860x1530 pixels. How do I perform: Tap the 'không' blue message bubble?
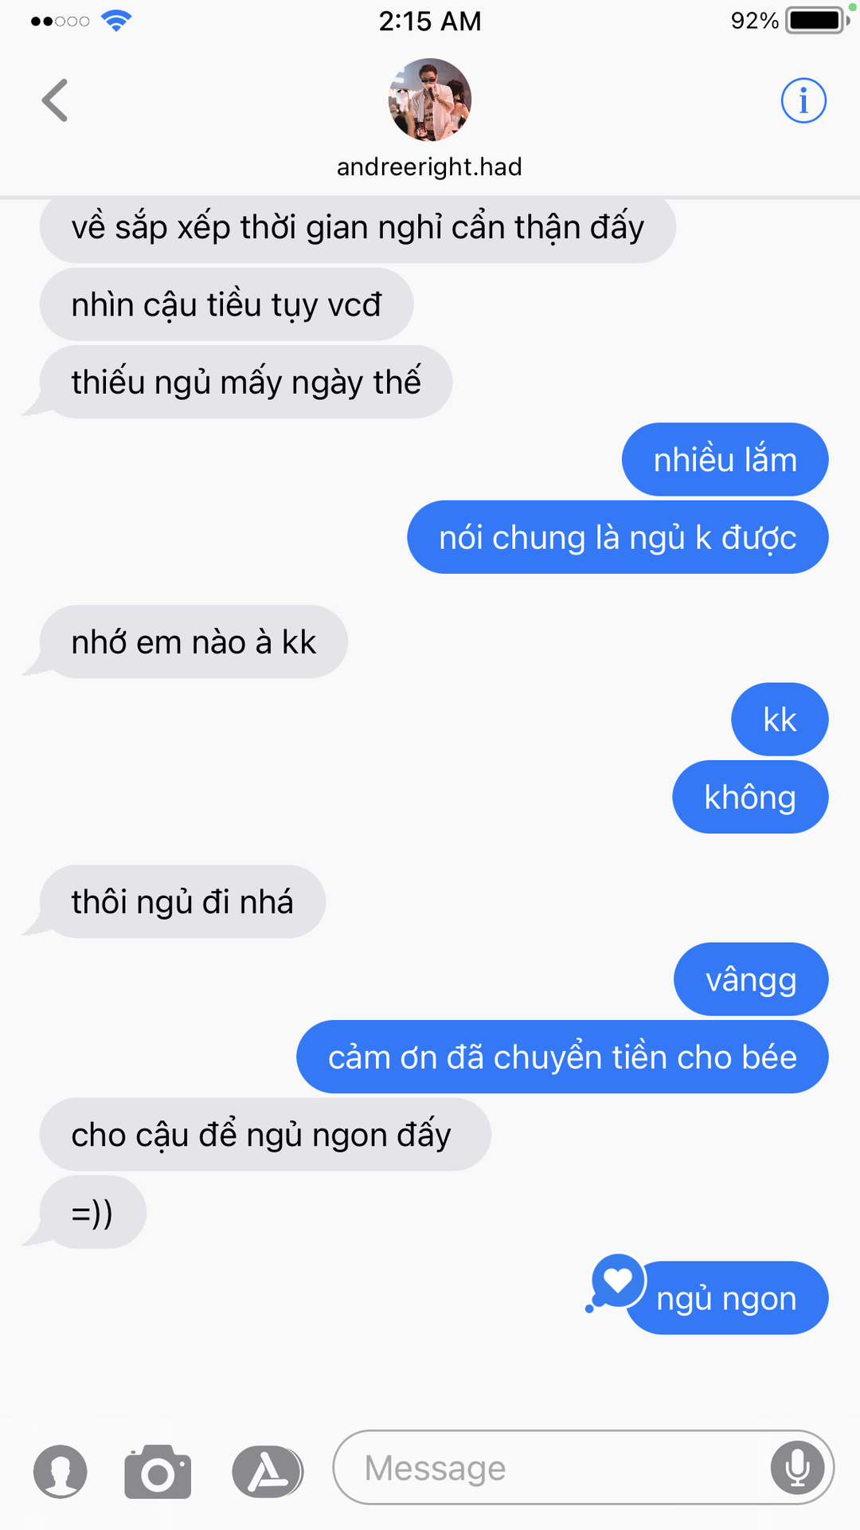(750, 797)
